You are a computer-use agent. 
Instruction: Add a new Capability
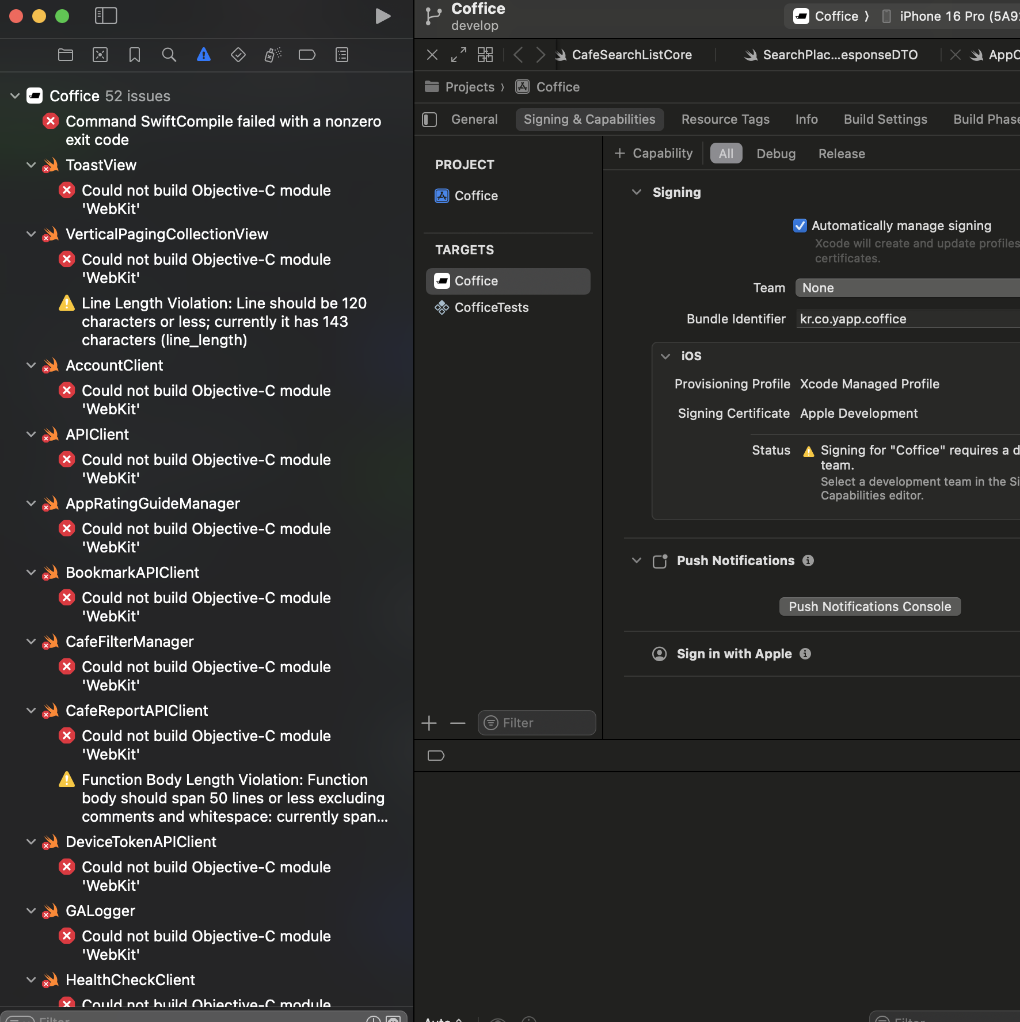653,153
